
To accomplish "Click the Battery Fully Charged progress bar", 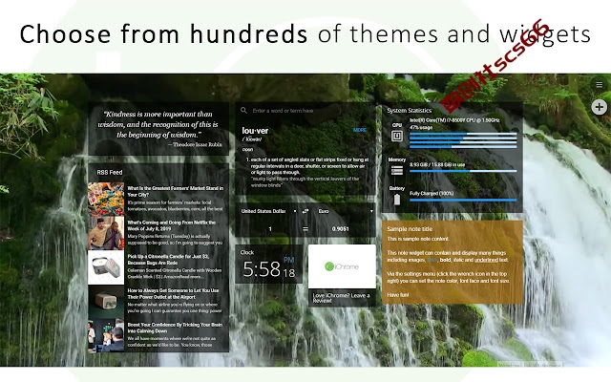I will [x=463, y=200].
